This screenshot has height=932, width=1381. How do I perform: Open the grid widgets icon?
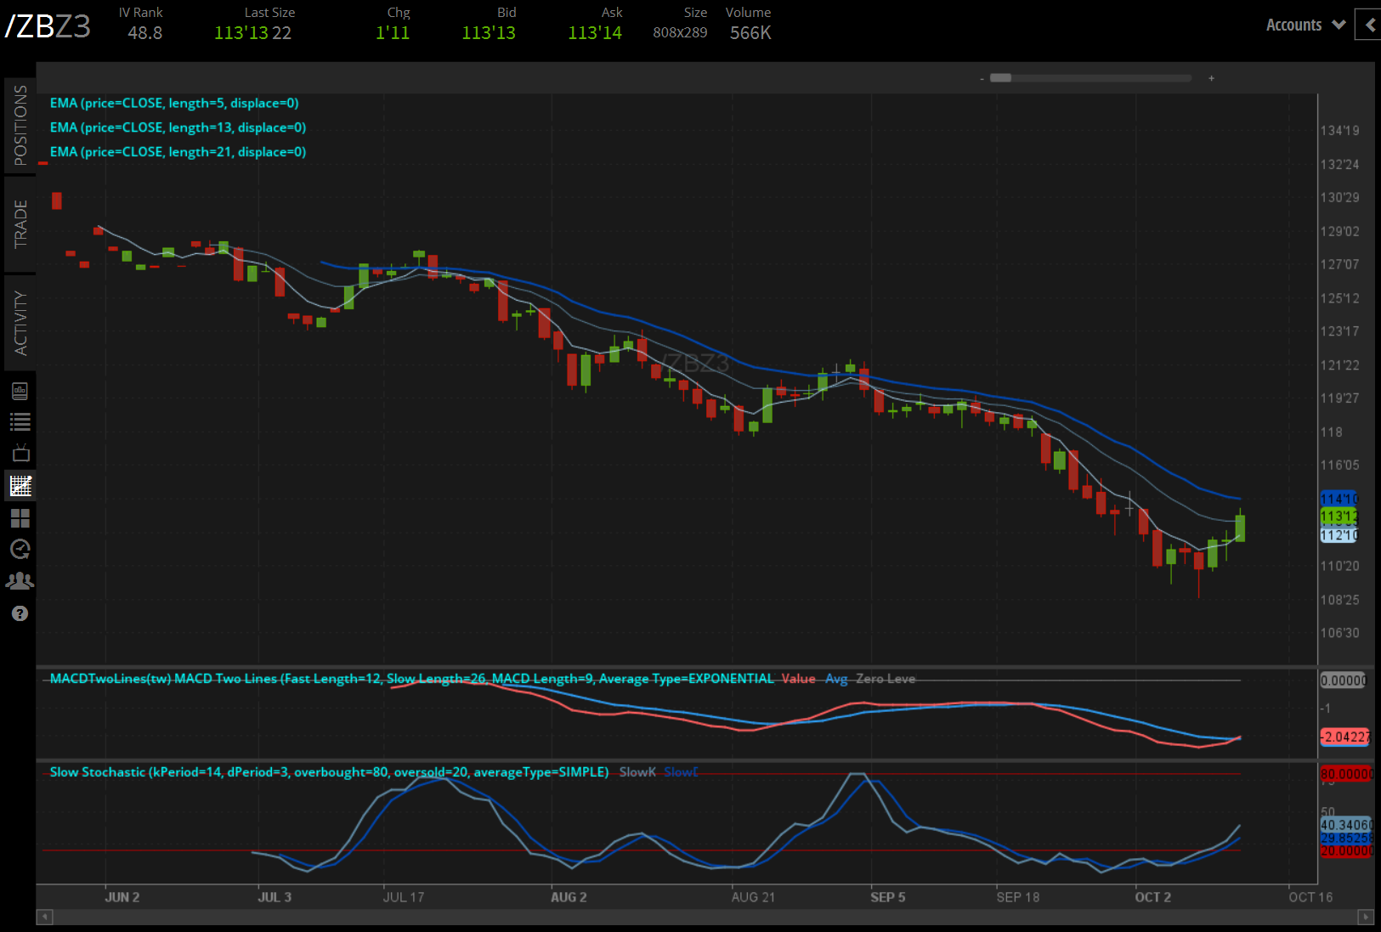tap(20, 518)
